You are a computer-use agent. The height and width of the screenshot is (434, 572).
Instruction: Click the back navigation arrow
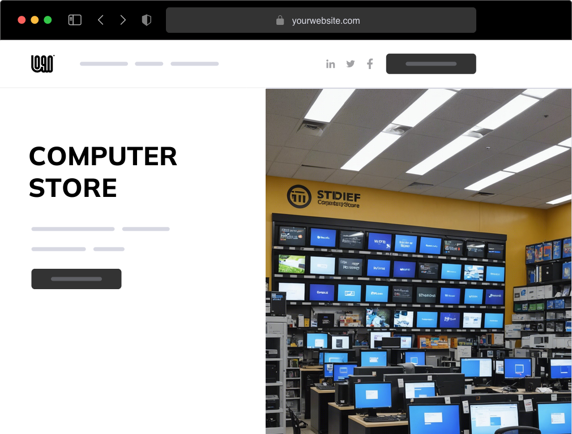pyautogui.click(x=101, y=19)
